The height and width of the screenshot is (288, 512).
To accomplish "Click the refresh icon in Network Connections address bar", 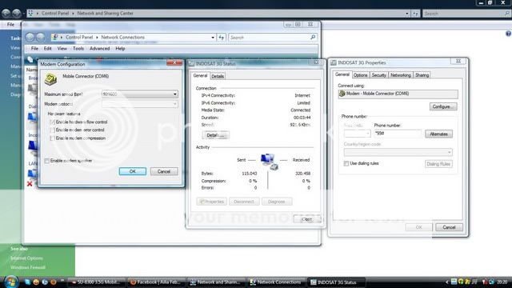I will (222, 38).
